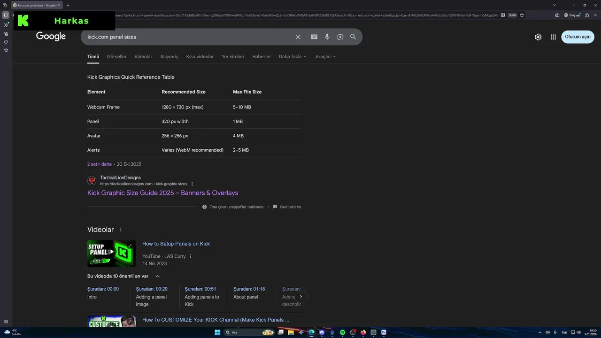Start voice search with the microphone
This screenshot has width=601, height=338.
click(x=327, y=37)
